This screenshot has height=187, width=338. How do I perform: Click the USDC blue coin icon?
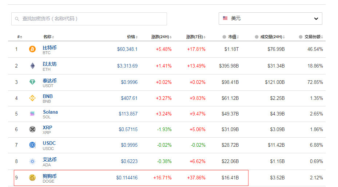tap(32, 145)
